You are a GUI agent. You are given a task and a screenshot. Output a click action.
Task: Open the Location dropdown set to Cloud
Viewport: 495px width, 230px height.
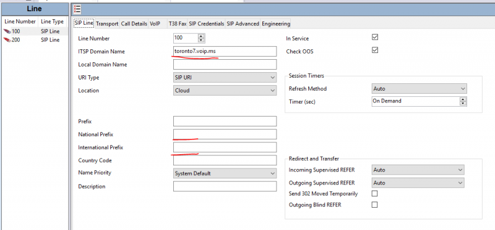[x=225, y=90]
